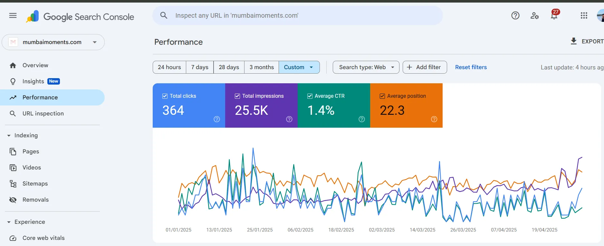Click the help icon on Average position card

[x=434, y=119]
